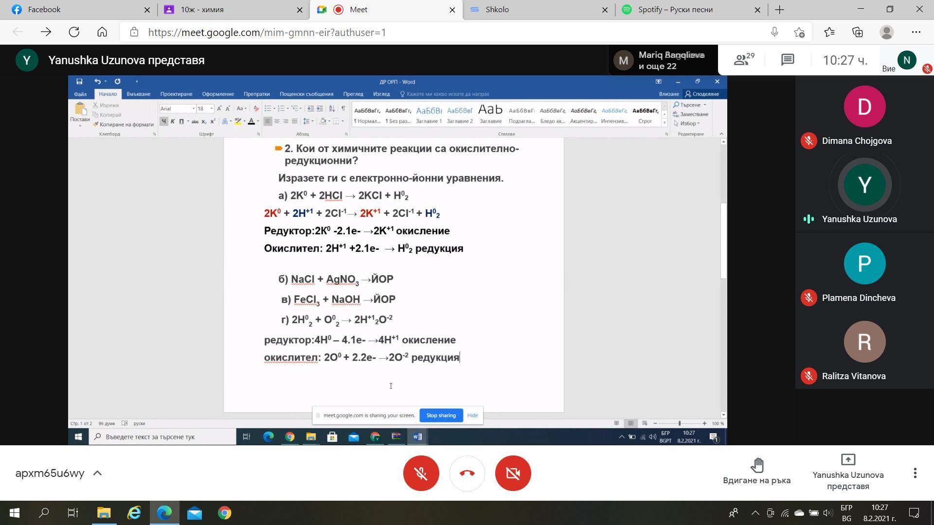Click the browser home icon

102,33
